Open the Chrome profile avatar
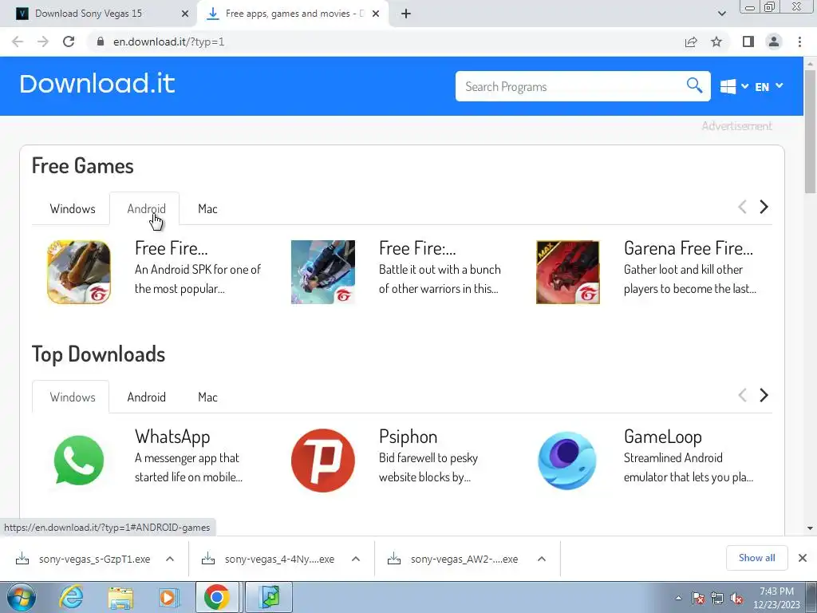817x613 pixels. 774,42
